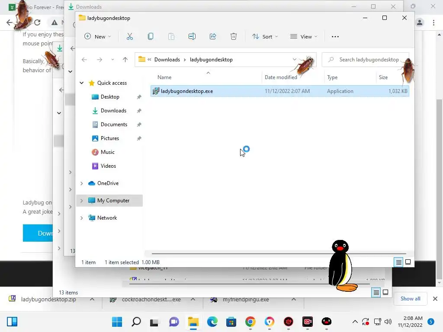Image resolution: width=443 pixels, height=332 pixels.
Task: Open recent locations dropdown chevron
Action: (x=113, y=60)
